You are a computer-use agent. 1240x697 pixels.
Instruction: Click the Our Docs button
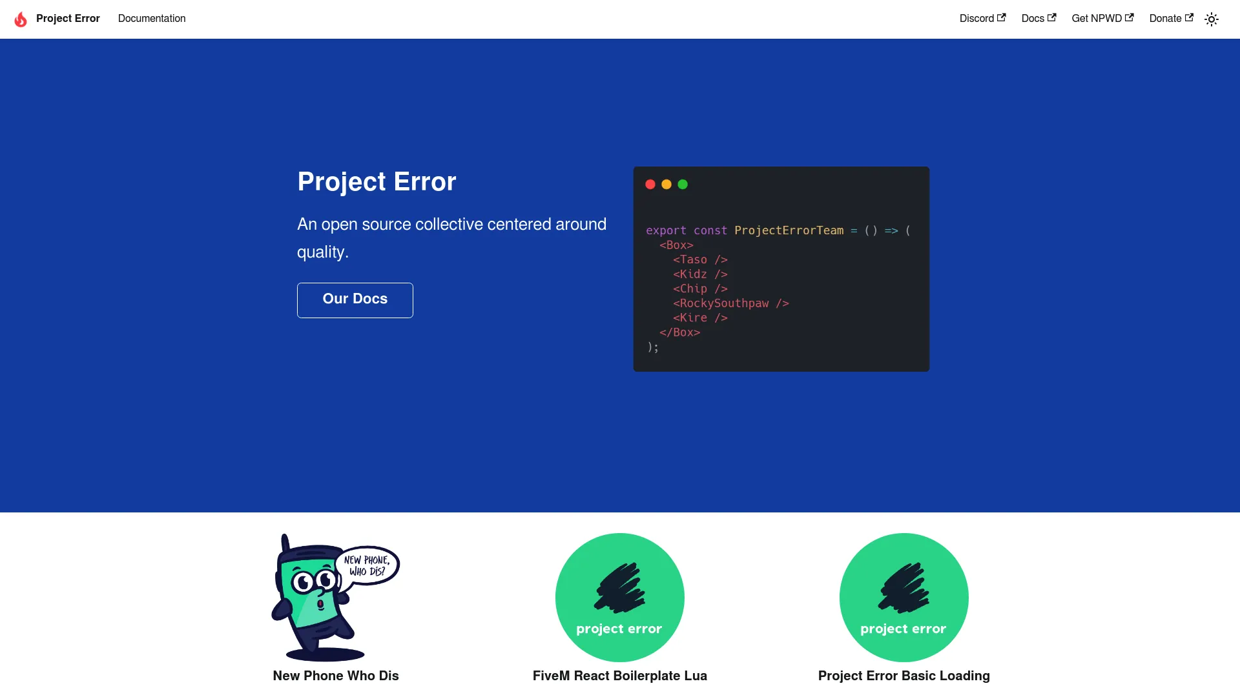coord(355,300)
